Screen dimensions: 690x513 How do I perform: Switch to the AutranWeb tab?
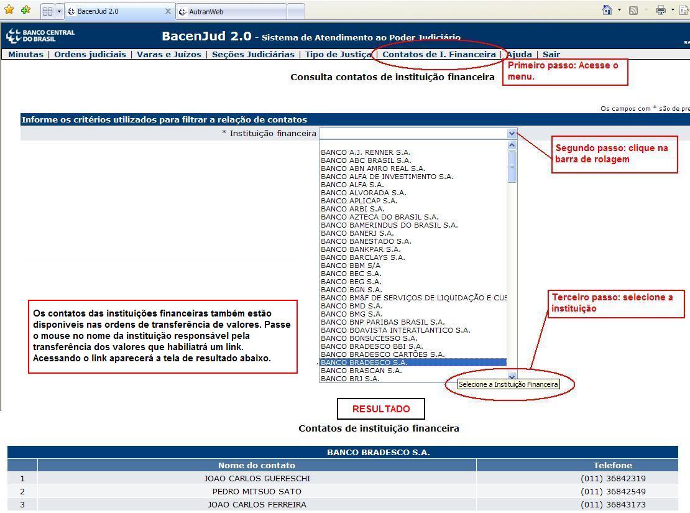231,12
